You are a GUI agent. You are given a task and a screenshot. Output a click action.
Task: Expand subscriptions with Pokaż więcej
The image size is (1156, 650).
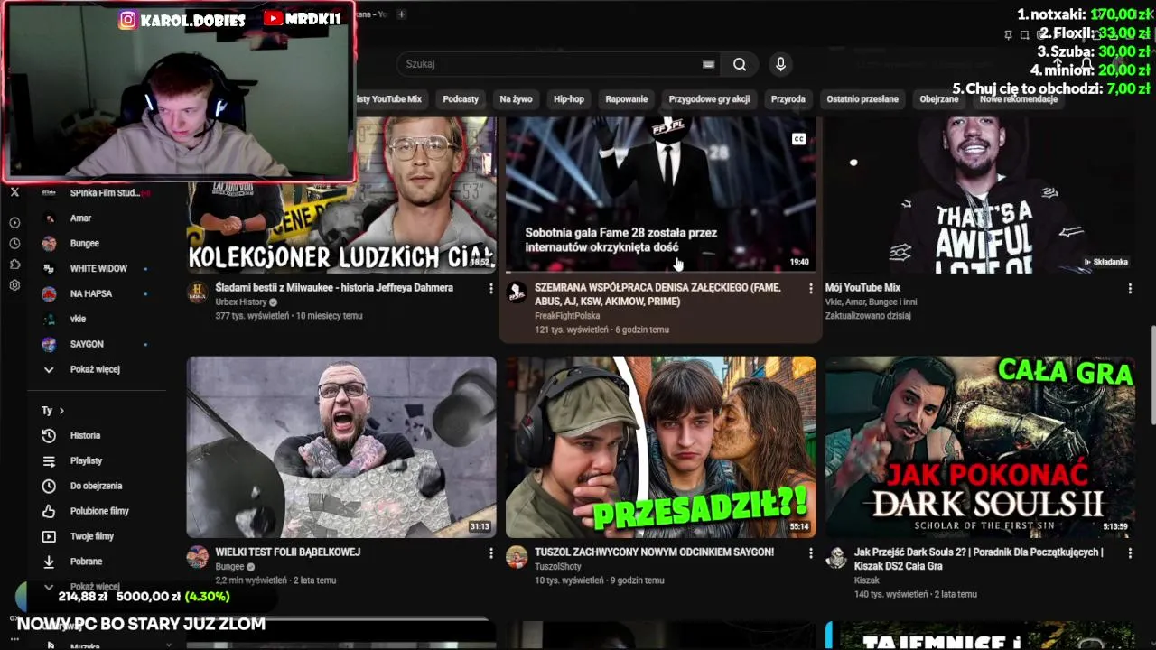97,369
